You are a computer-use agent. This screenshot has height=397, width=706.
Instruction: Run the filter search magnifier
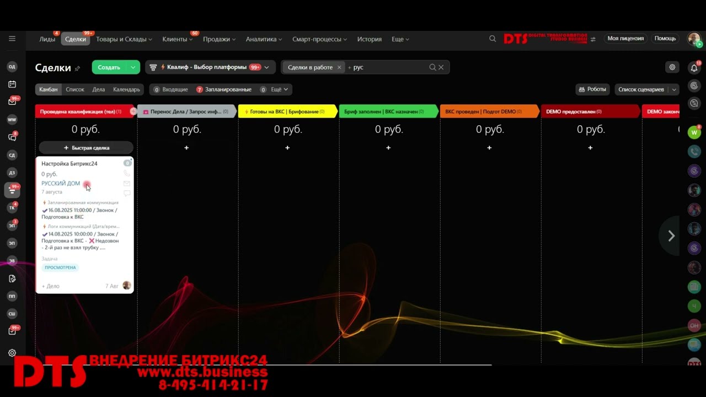[x=433, y=67]
